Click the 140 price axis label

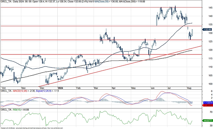[210, 16]
